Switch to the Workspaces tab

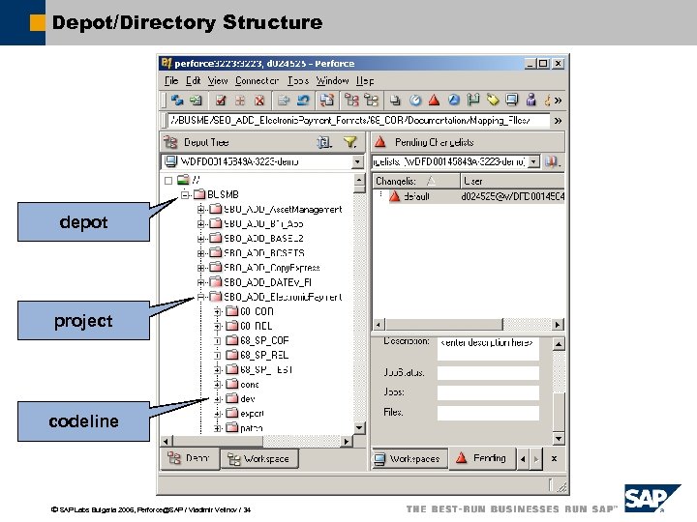(409, 458)
